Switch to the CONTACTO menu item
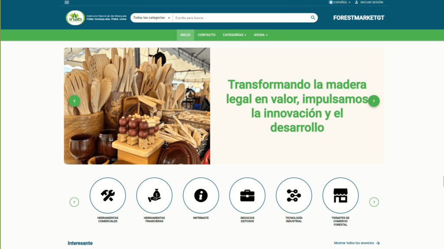 tap(206, 35)
